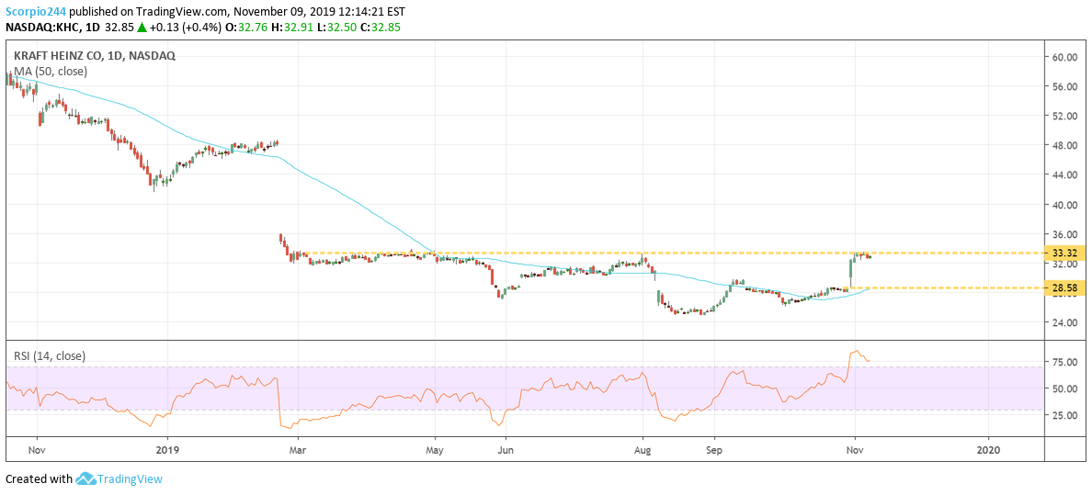Click the 44.00 price axis label
Viewport: 1092px width, 495px height.
[1064, 174]
